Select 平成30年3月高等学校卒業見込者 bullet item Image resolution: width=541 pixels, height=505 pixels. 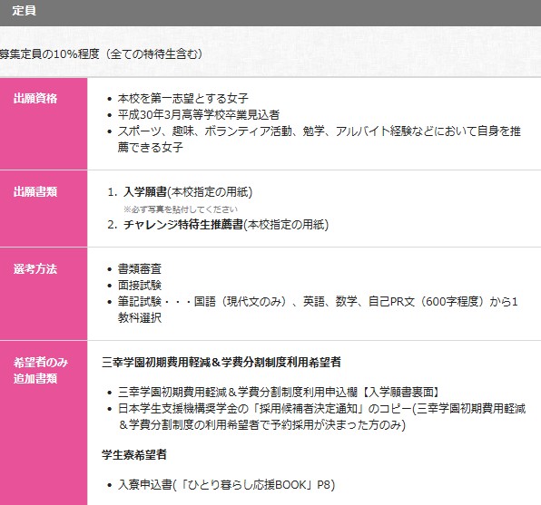click(x=199, y=114)
